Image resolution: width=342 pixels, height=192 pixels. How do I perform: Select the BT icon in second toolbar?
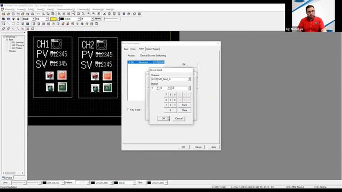point(9,19)
